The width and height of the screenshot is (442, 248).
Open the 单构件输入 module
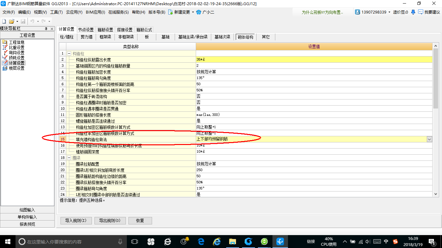[28, 217]
